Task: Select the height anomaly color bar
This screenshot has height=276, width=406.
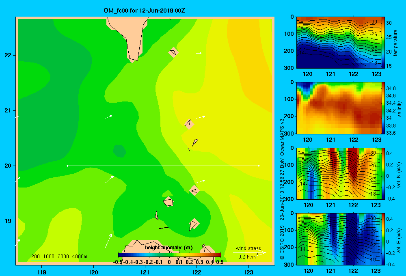Action: point(170,254)
